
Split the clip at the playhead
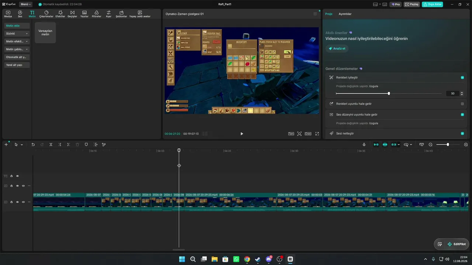pos(51,145)
